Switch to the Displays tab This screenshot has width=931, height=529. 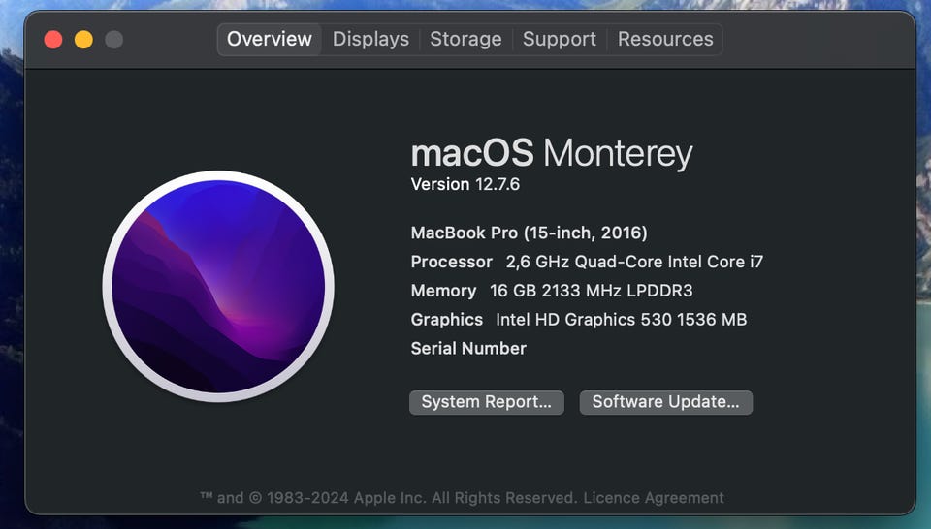pos(370,40)
